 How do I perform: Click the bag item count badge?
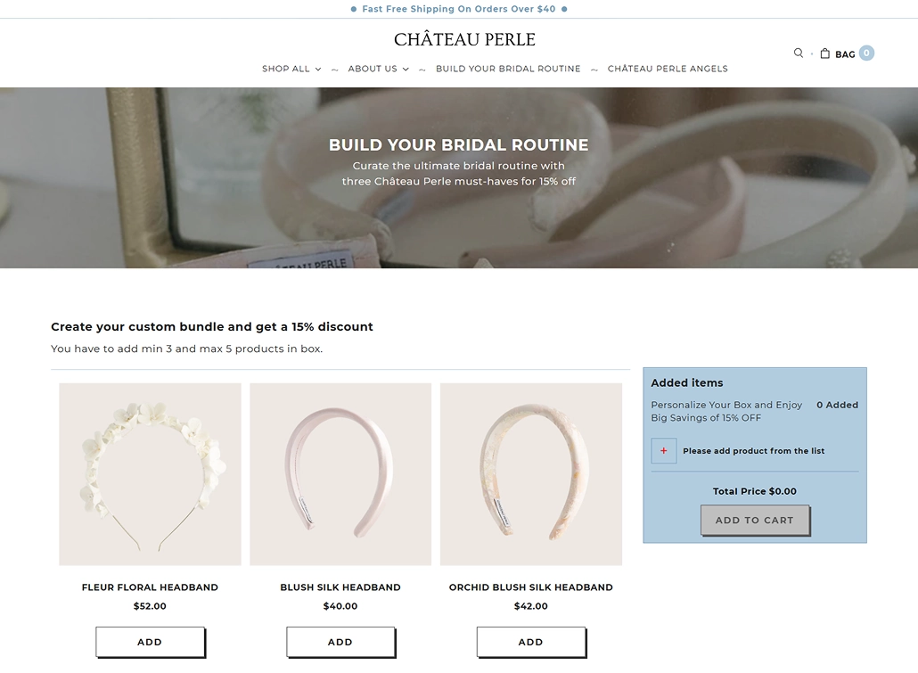coord(864,53)
